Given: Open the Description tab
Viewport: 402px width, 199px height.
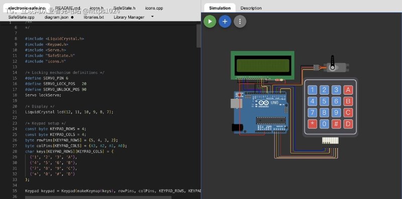Looking at the screenshot, I should [x=251, y=8].
